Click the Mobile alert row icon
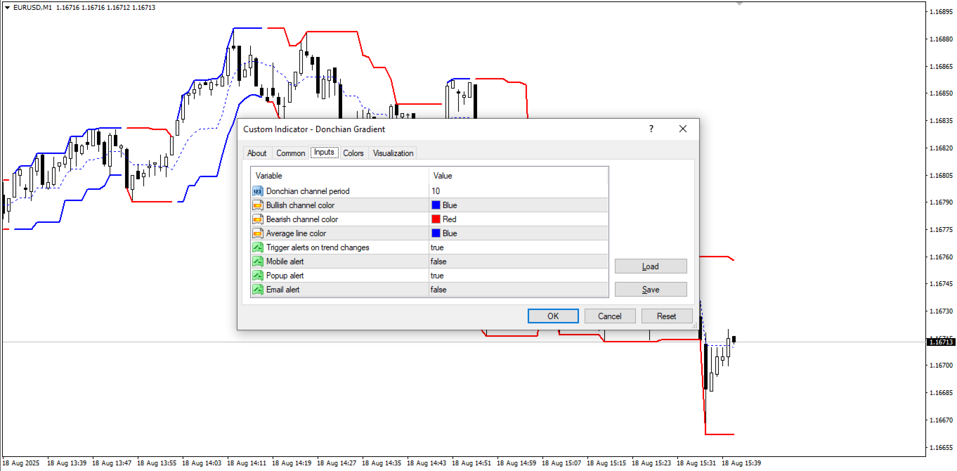Screen dimensions: 957x471 [x=257, y=262]
